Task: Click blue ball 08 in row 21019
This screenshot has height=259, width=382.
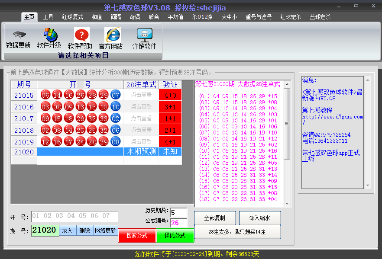Action: pos(115,142)
